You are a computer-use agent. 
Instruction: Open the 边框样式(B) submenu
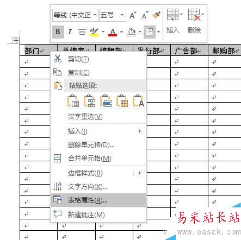pos(98,173)
